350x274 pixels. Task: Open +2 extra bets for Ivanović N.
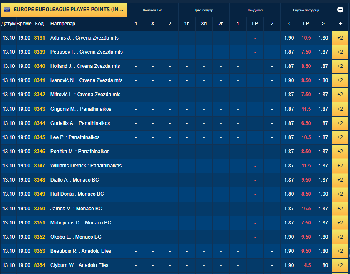340,80
